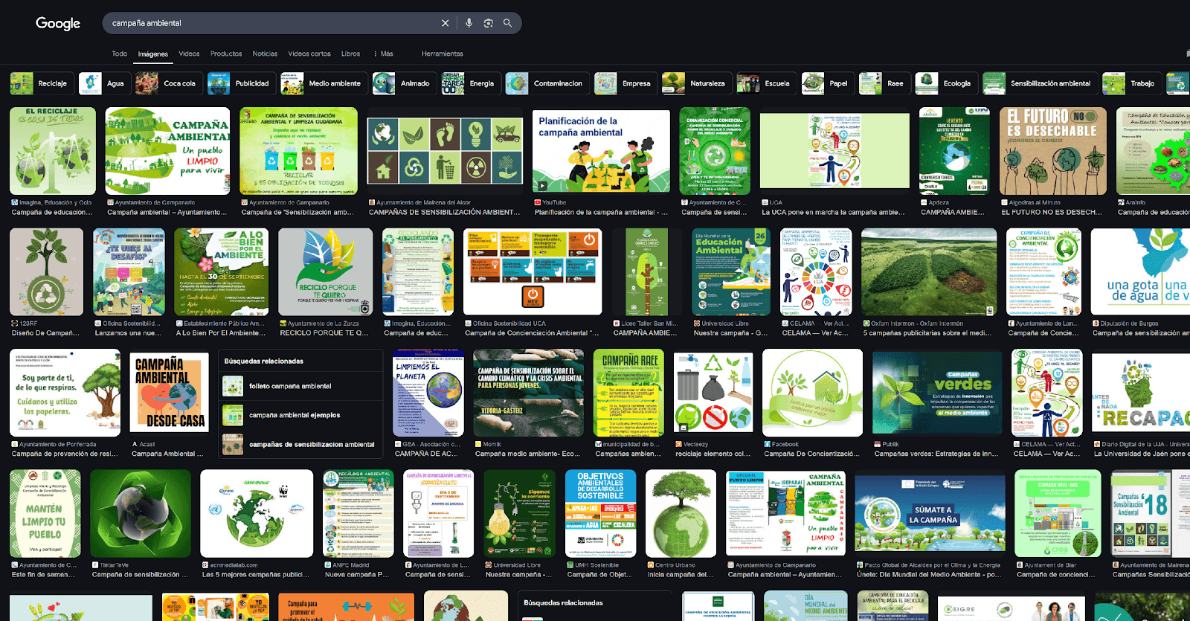Clear the search box with X
The width and height of the screenshot is (1190, 621).
click(445, 23)
